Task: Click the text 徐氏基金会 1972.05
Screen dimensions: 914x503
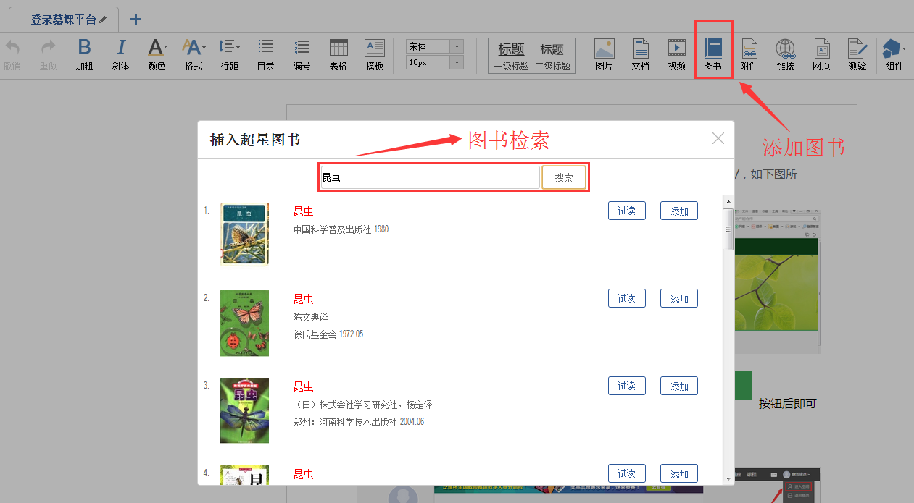Action: click(x=328, y=334)
